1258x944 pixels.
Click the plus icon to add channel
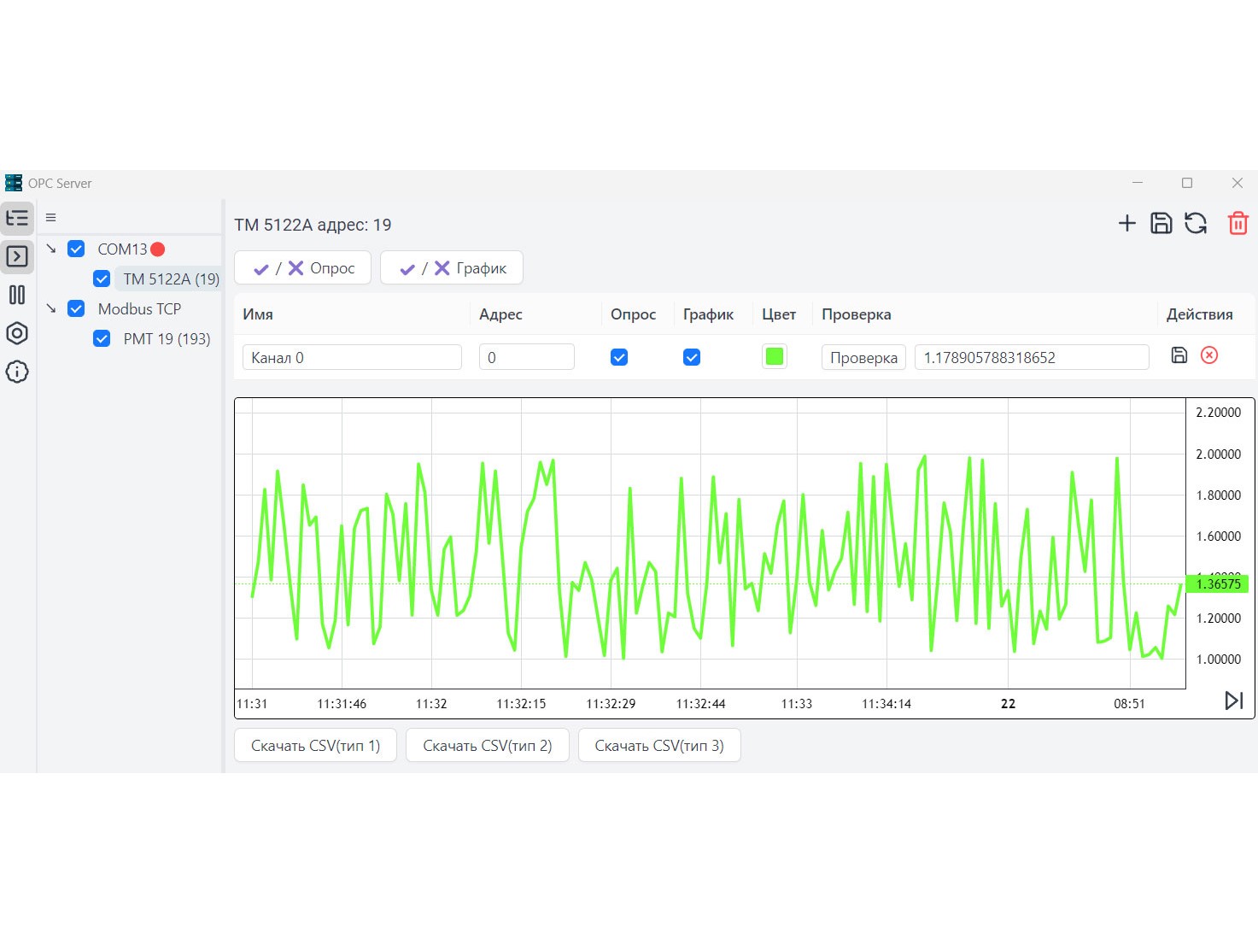pos(1126,224)
